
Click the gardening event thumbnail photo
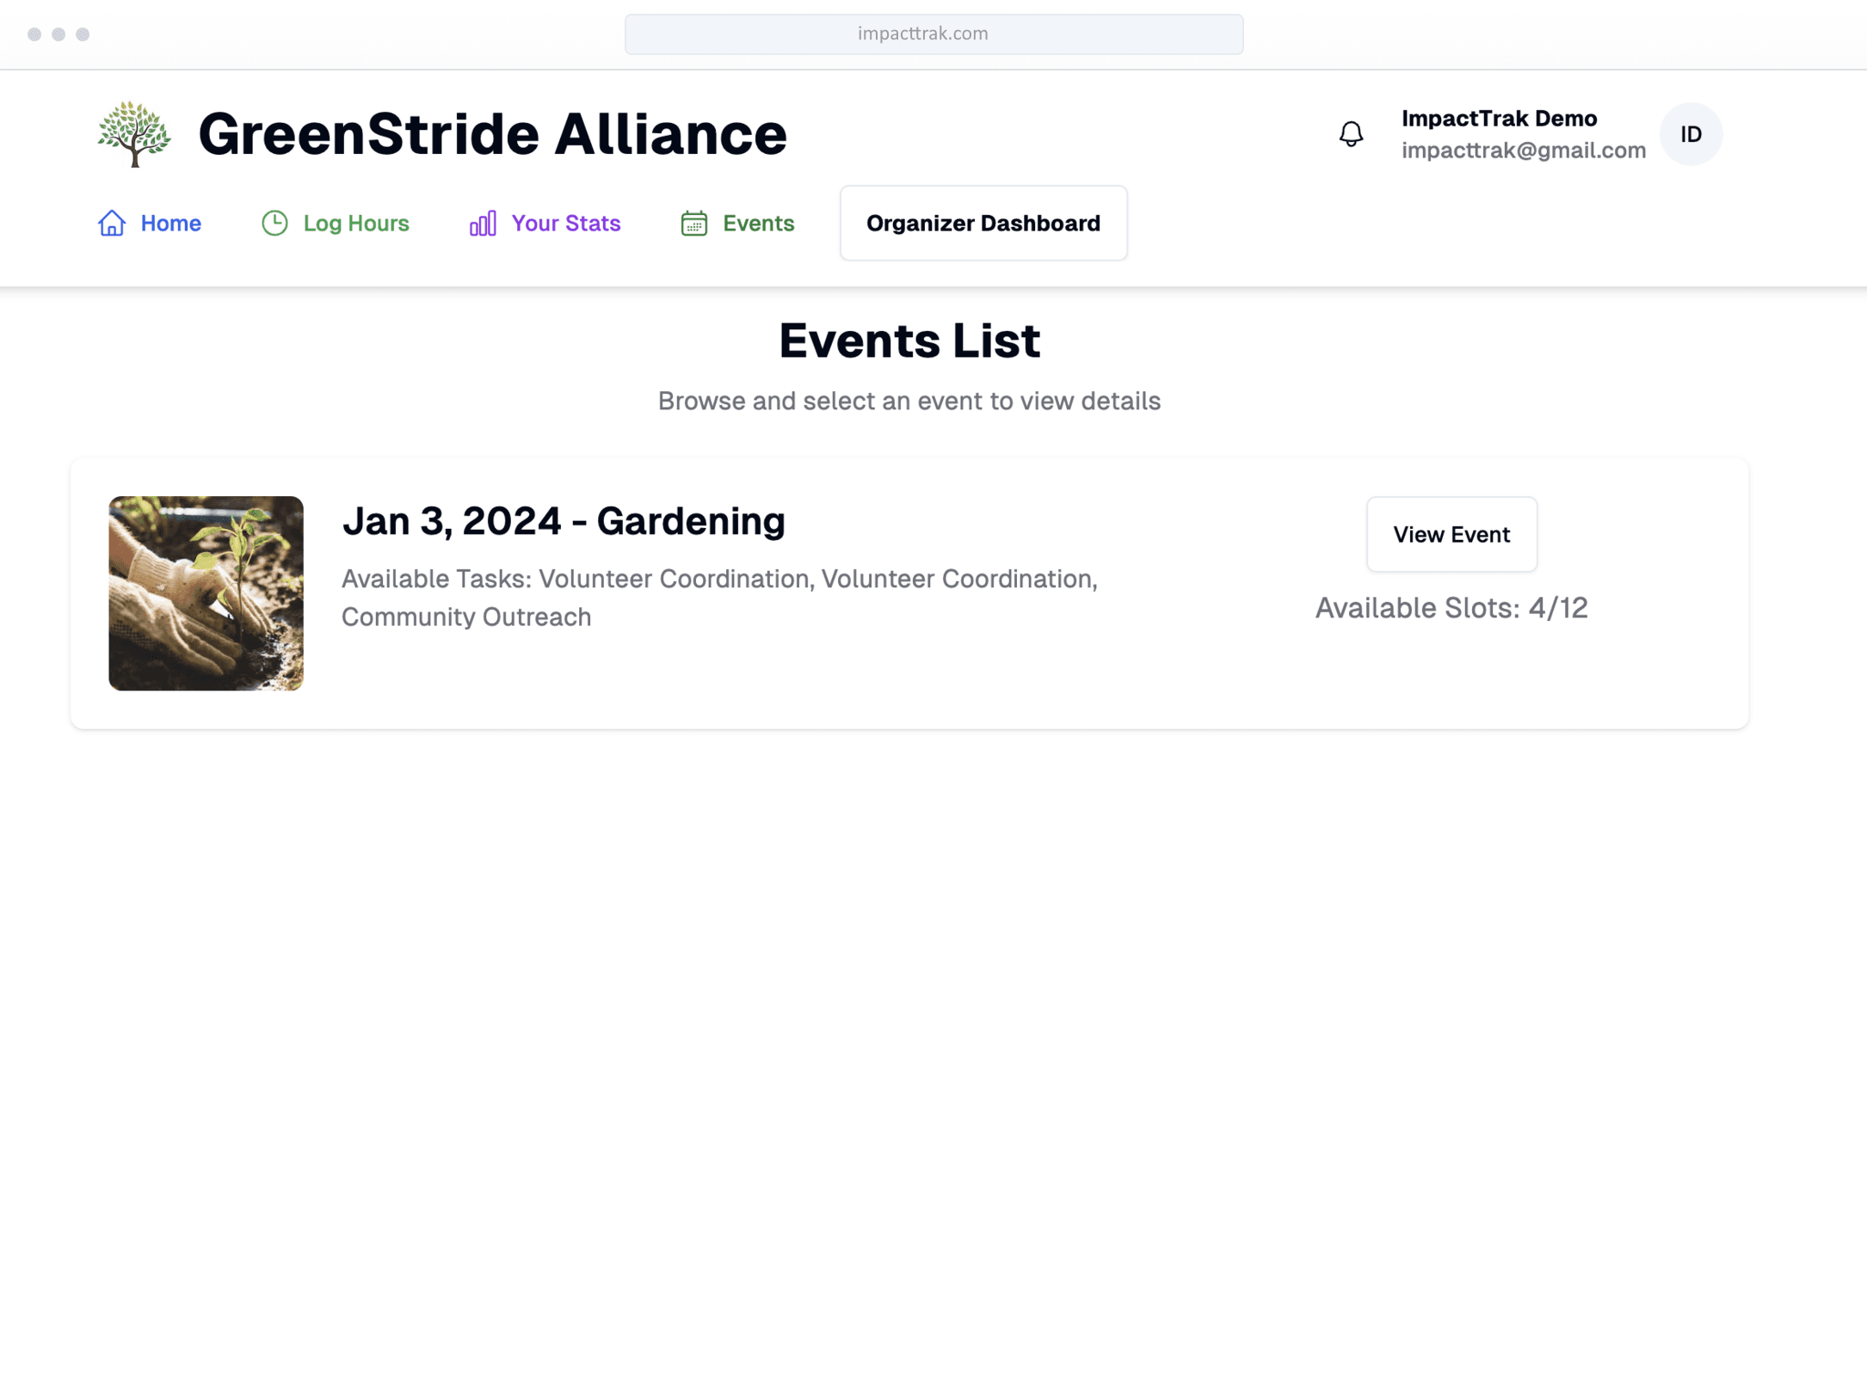click(206, 593)
